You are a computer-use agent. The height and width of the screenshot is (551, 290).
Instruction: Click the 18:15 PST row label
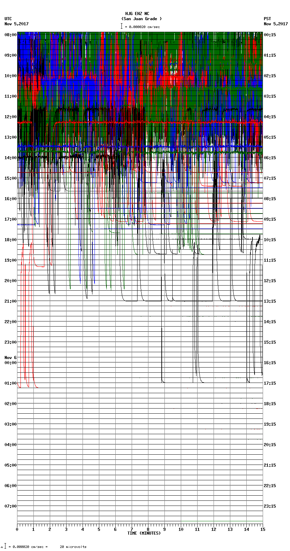270,404
